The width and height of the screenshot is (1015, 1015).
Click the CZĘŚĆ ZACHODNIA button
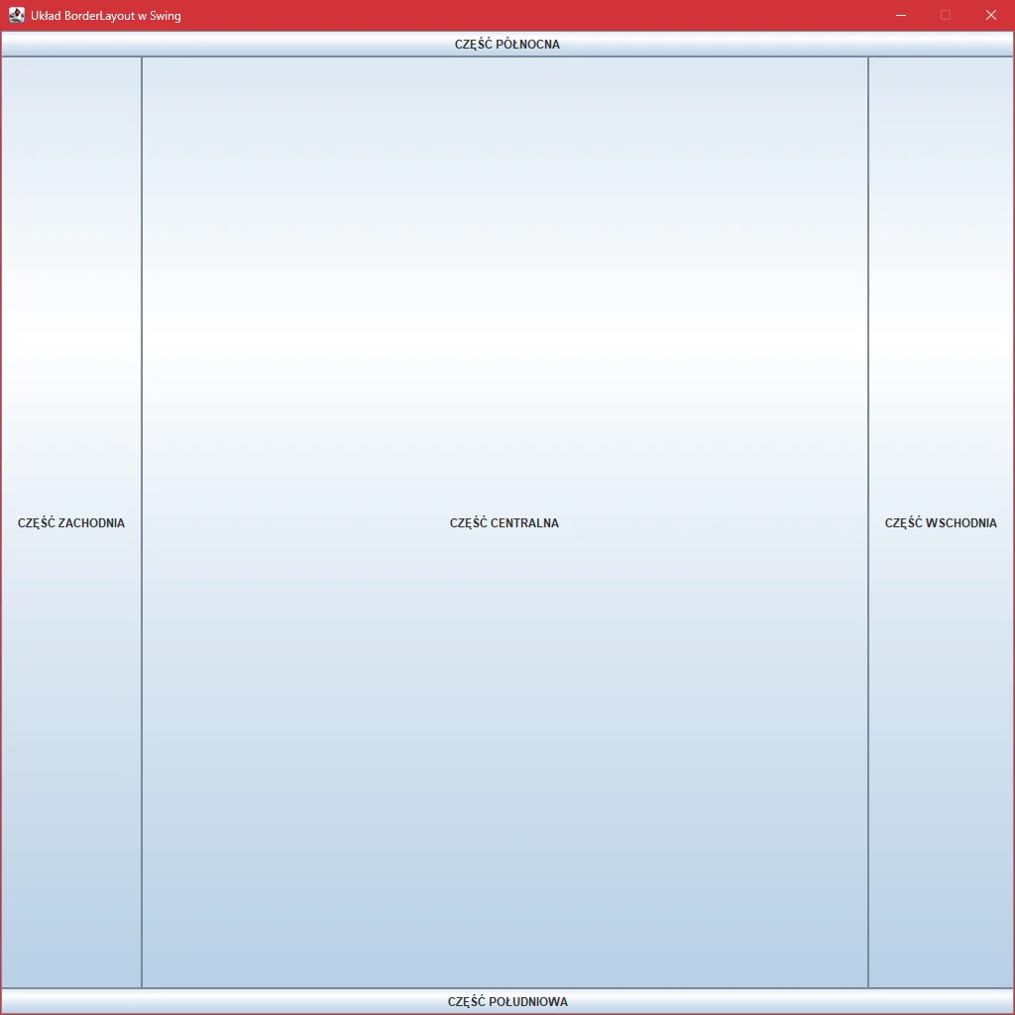tap(71, 522)
